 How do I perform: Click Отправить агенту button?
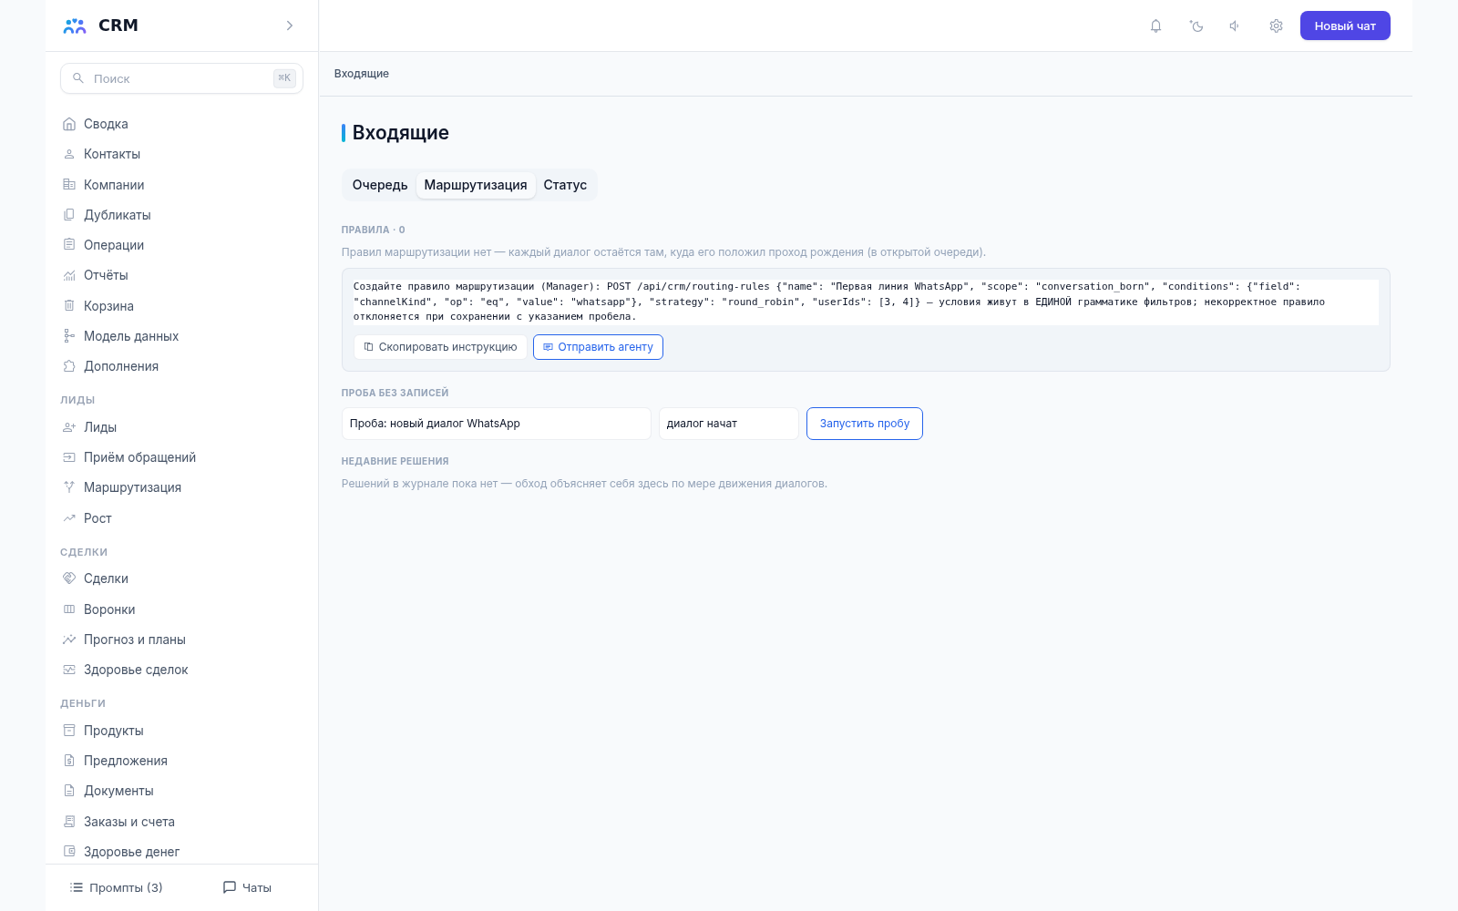[x=598, y=347]
